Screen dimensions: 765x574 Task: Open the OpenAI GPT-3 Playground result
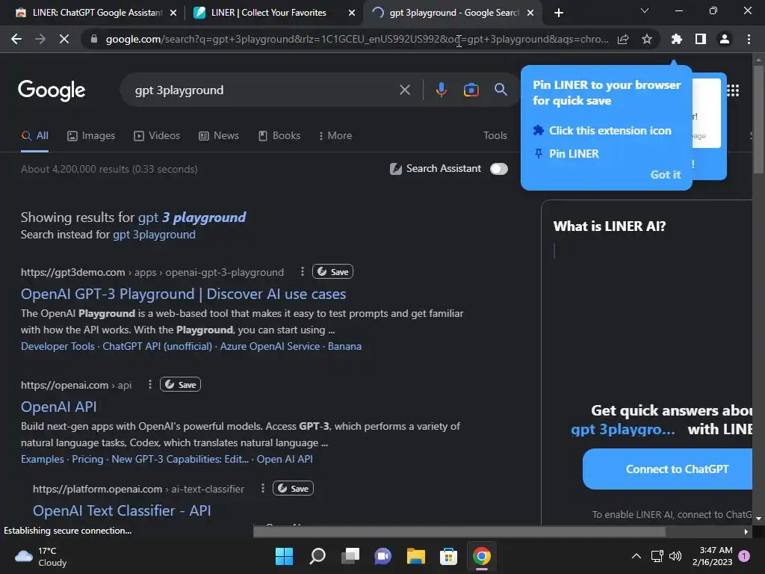click(x=184, y=294)
